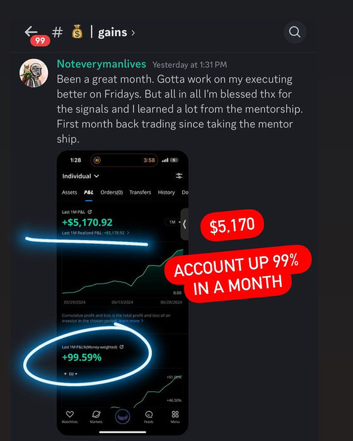Expand the gains channel header chevron
The height and width of the screenshot is (441, 353).
tap(133, 33)
